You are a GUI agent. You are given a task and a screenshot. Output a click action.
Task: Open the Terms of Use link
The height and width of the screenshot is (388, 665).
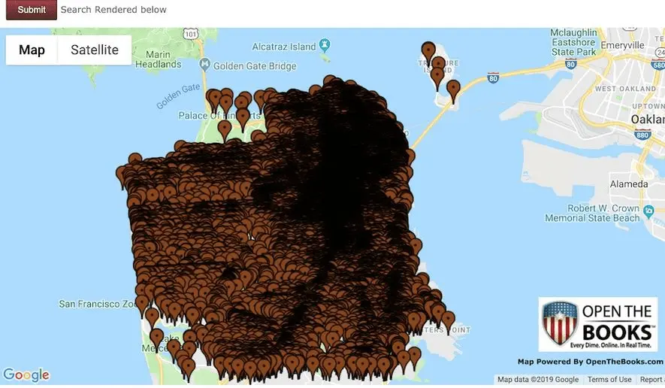609,380
